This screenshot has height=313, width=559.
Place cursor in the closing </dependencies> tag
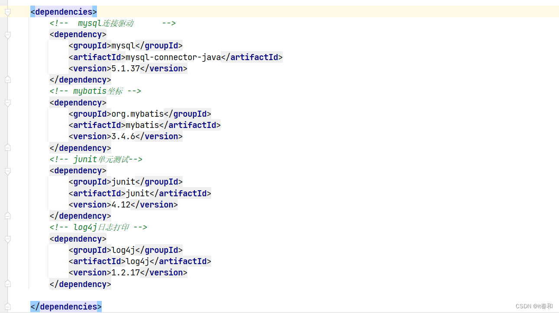[x=66, y=307]
